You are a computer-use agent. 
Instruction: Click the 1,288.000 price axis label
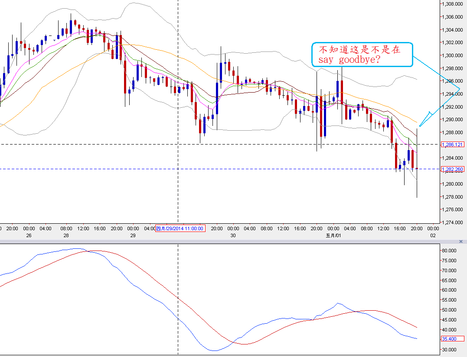point(452,132)
